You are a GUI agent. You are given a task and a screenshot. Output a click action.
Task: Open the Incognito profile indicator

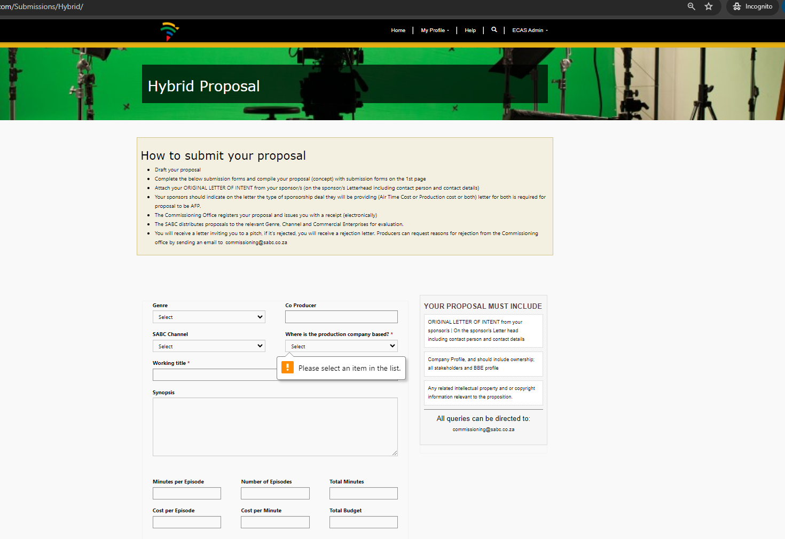(x=753, y=6)
